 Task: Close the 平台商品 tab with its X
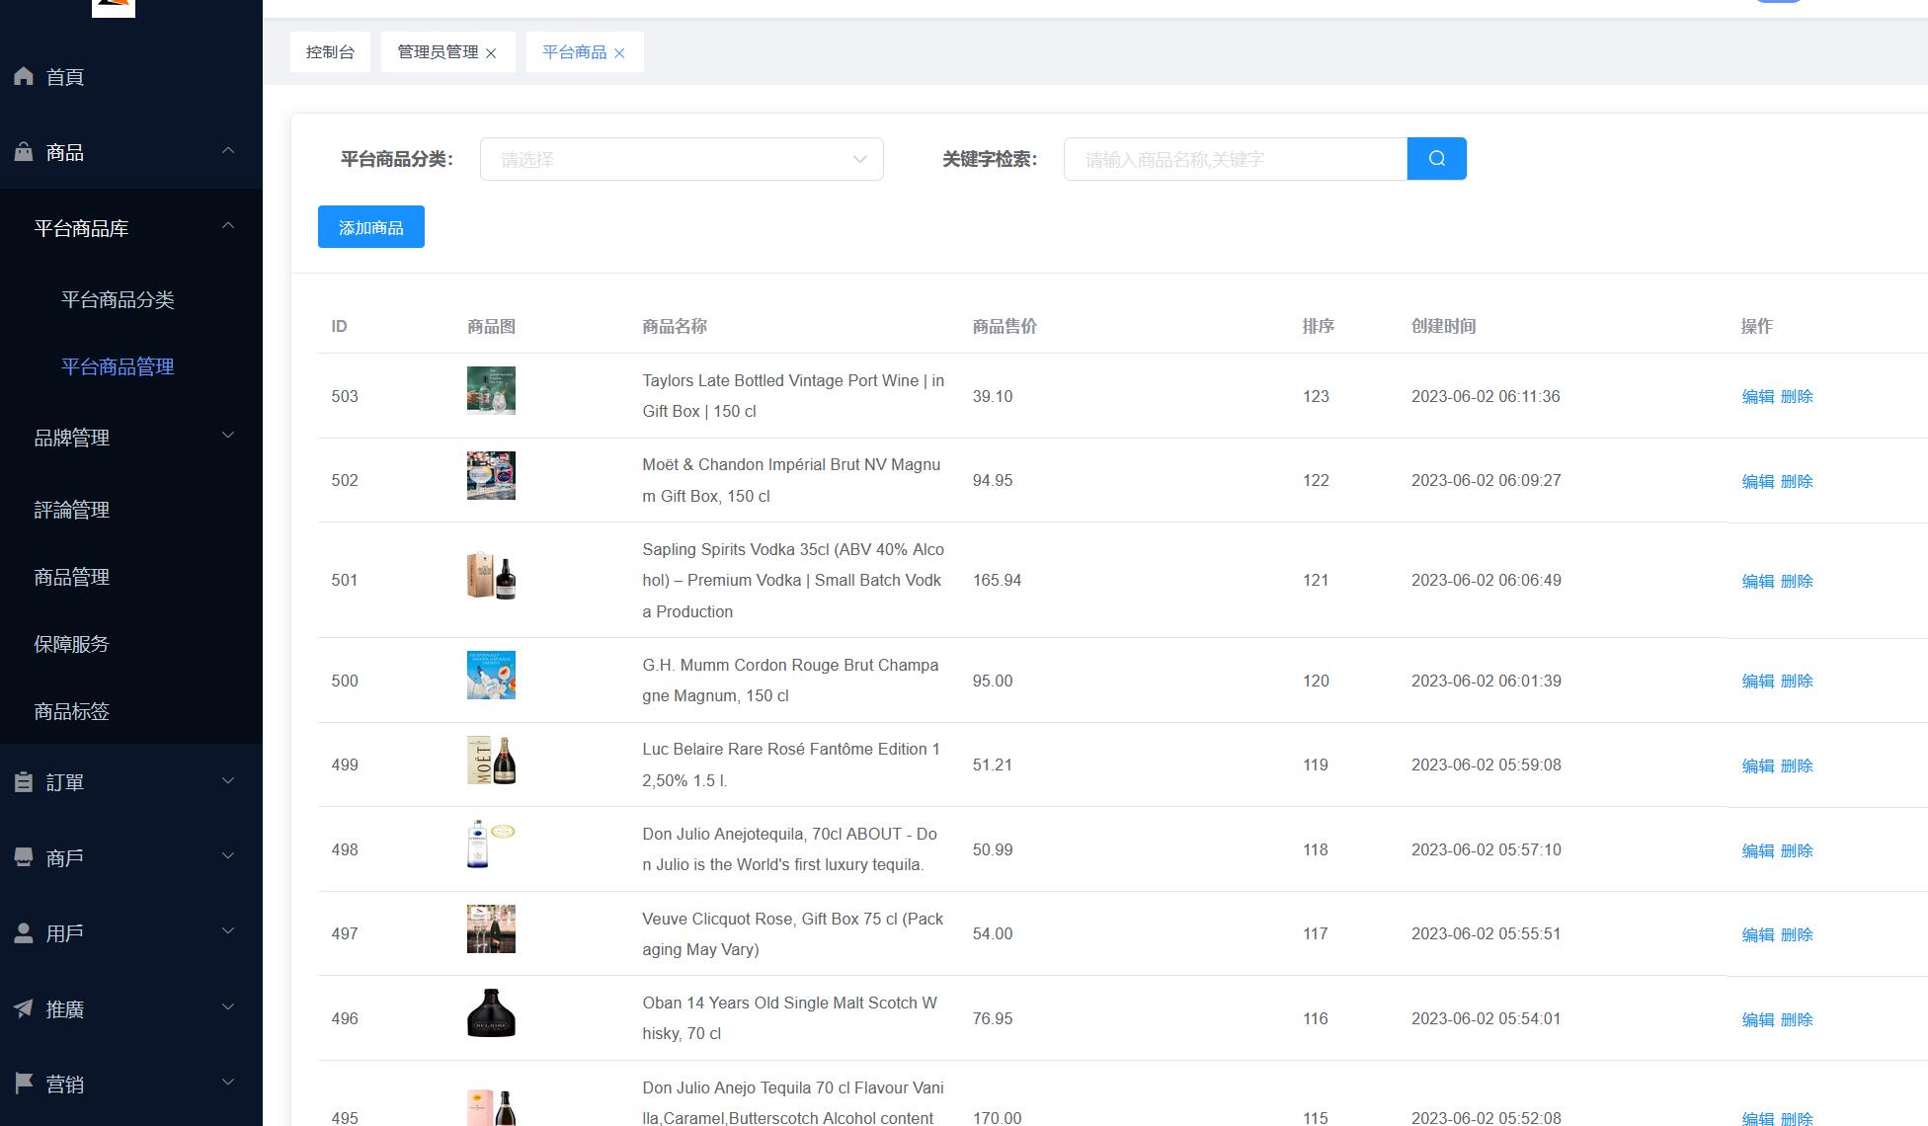click(619, 53)
